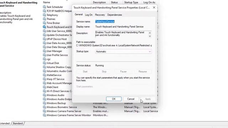The width and height of the screenshot is (228, 128).
Task: Confirm with the OK button
Action: click(x=114, y=99)
